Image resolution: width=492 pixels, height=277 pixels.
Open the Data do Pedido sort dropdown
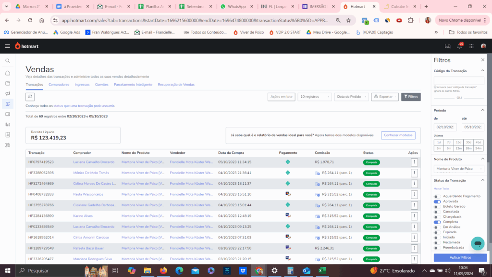click(x=351, y=97)
